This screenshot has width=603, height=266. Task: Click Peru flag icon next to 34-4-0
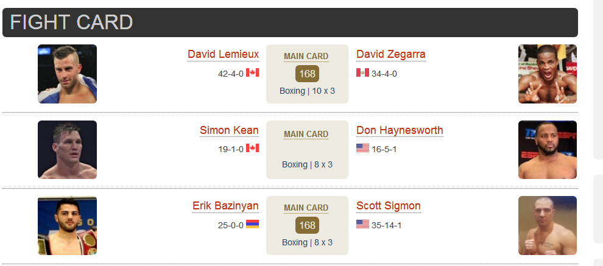(x=362, y=72)
